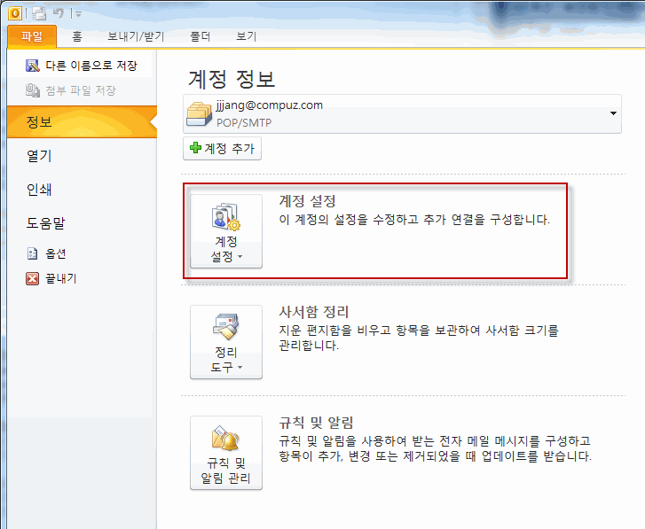The image size is (645, 529).
Task: Click the Outlook application icon in title bar
Action: (x=15, y=13)
